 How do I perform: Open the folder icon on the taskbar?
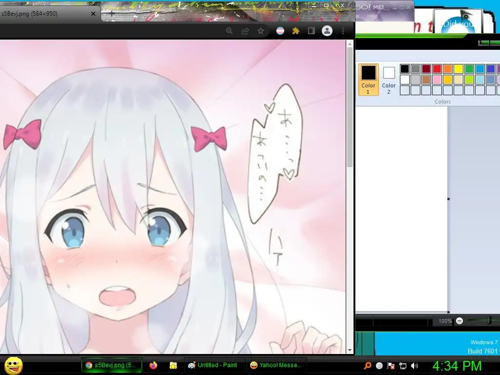173,365
